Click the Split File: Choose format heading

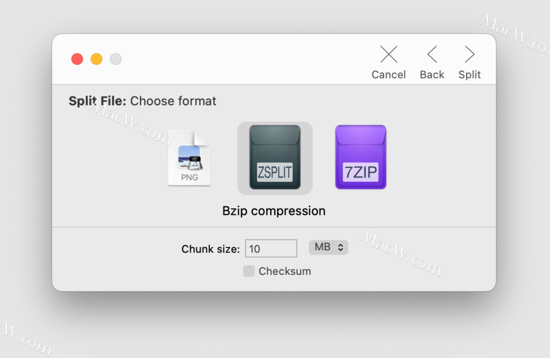tap(142, 101)
